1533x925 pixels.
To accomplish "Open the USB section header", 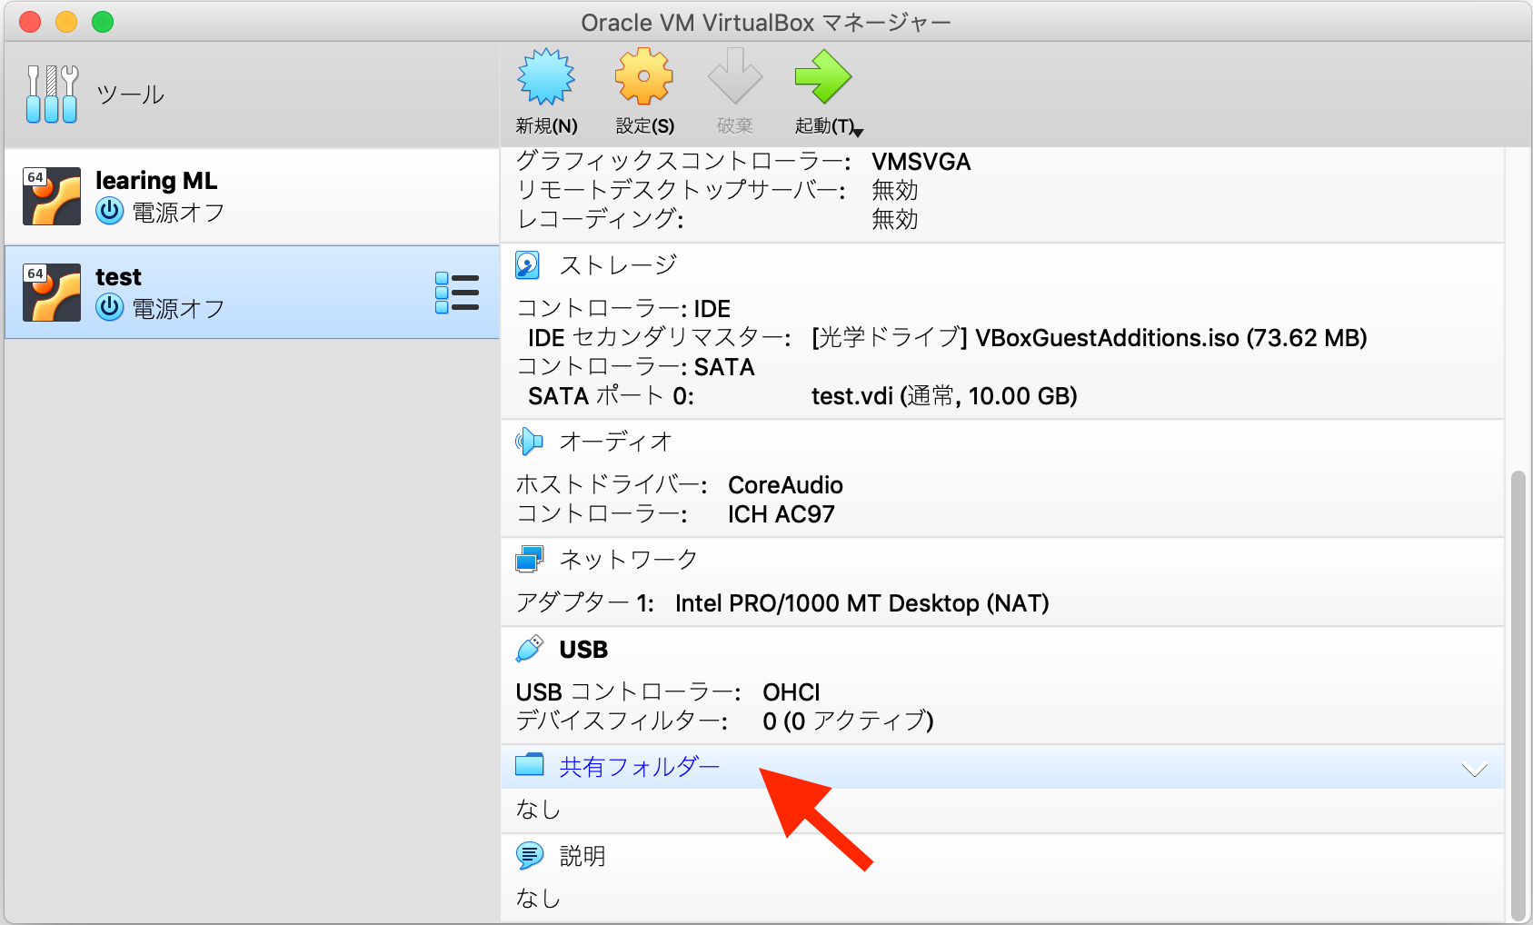I will pyautogui.click(x=583, y=650).
